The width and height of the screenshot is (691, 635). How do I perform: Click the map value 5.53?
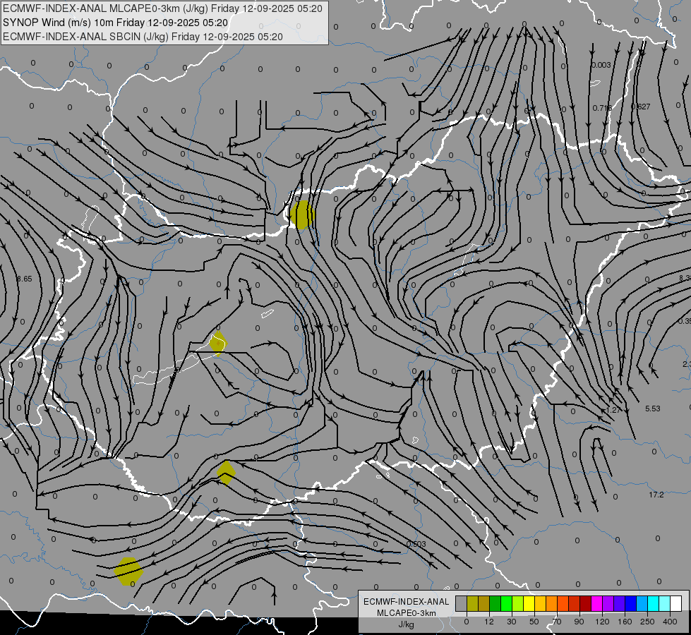click(x=653, y=409)
